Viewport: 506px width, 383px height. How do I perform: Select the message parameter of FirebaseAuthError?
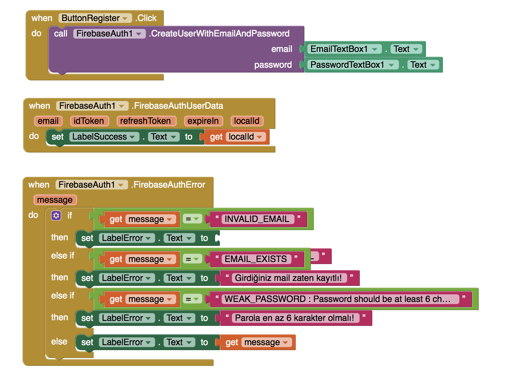pos(55,200)
